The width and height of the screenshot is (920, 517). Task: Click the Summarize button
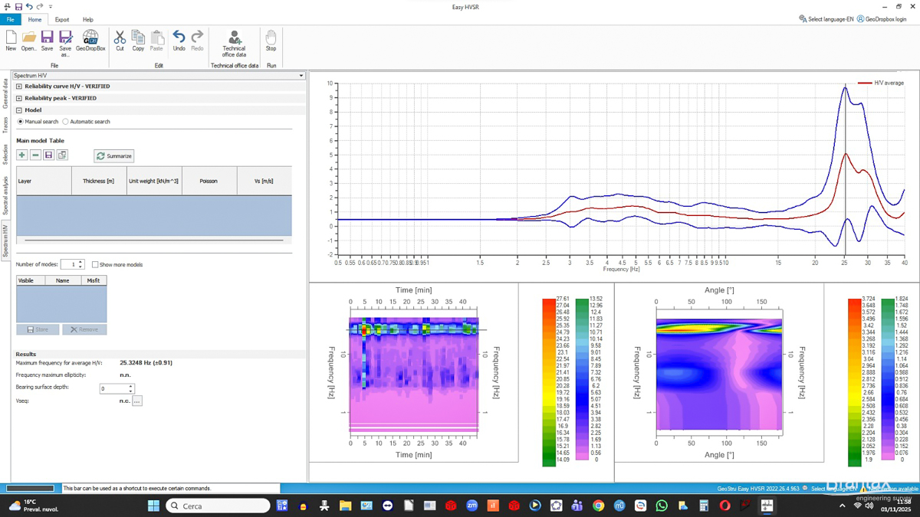click(113, 156)
